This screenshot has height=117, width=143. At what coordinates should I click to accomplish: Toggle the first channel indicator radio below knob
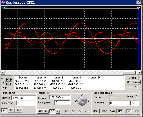point(67,111)
